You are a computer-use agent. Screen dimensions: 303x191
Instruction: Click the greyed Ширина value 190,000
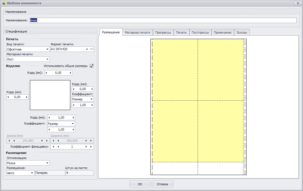(72, 141)
